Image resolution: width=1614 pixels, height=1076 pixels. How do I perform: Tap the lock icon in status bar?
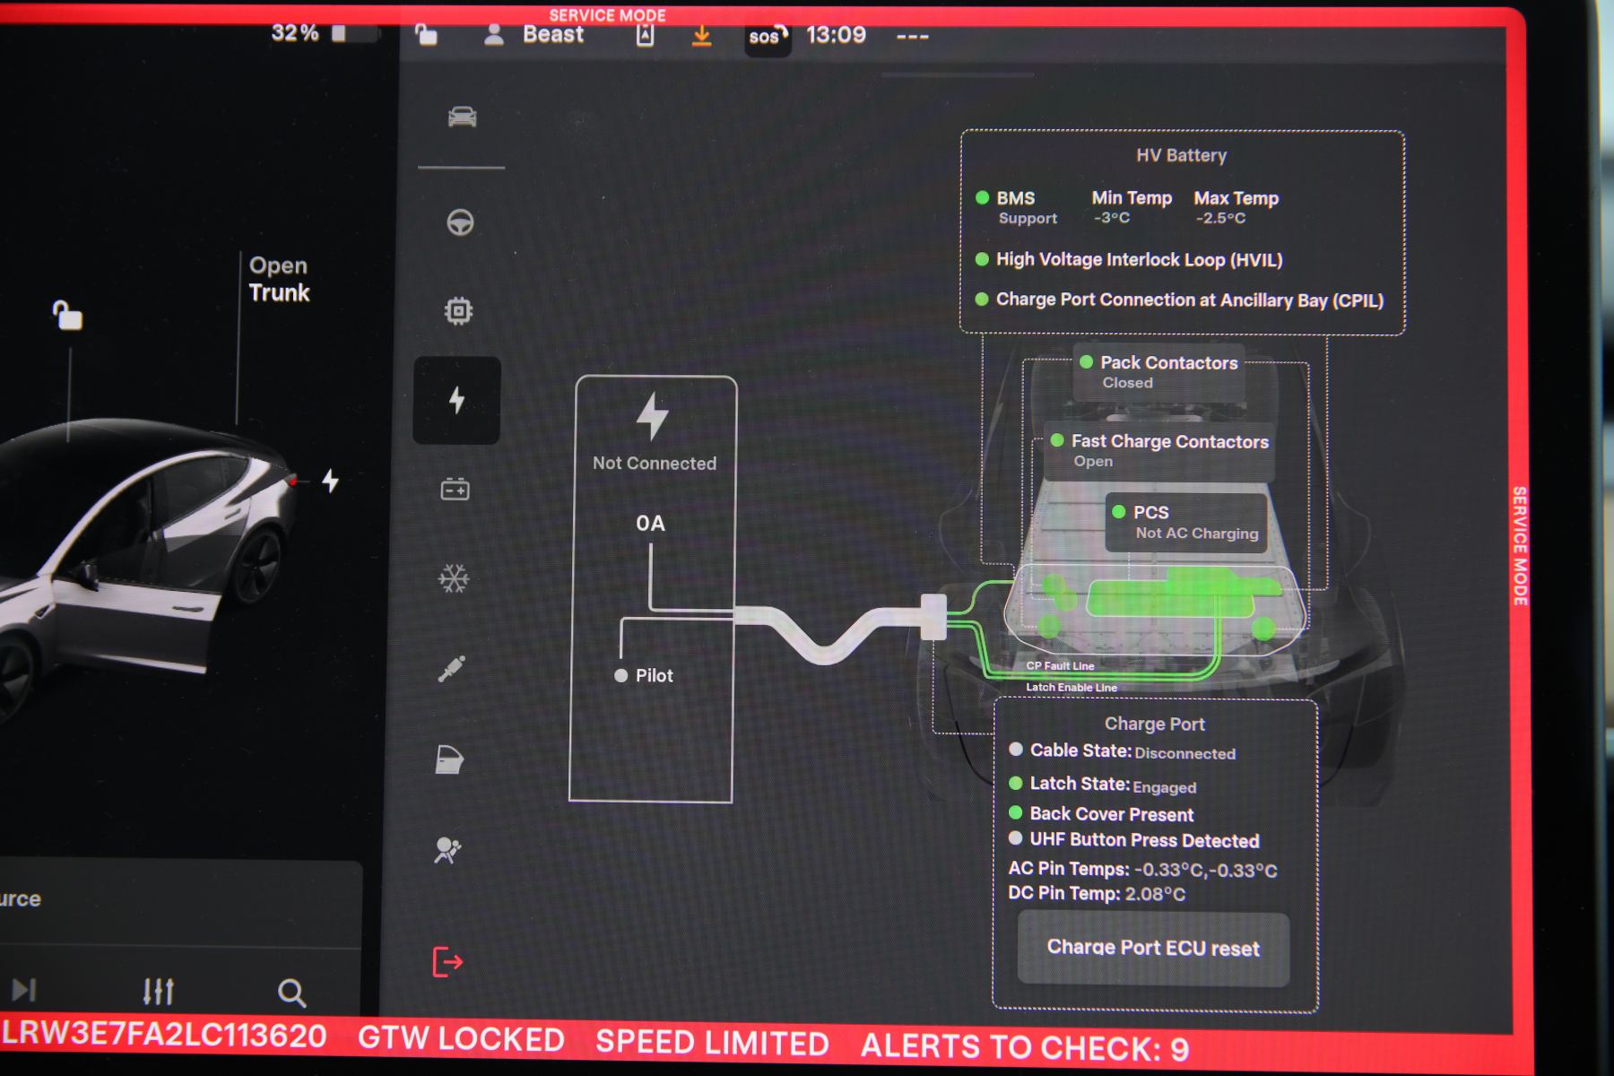tap(426, 35)
